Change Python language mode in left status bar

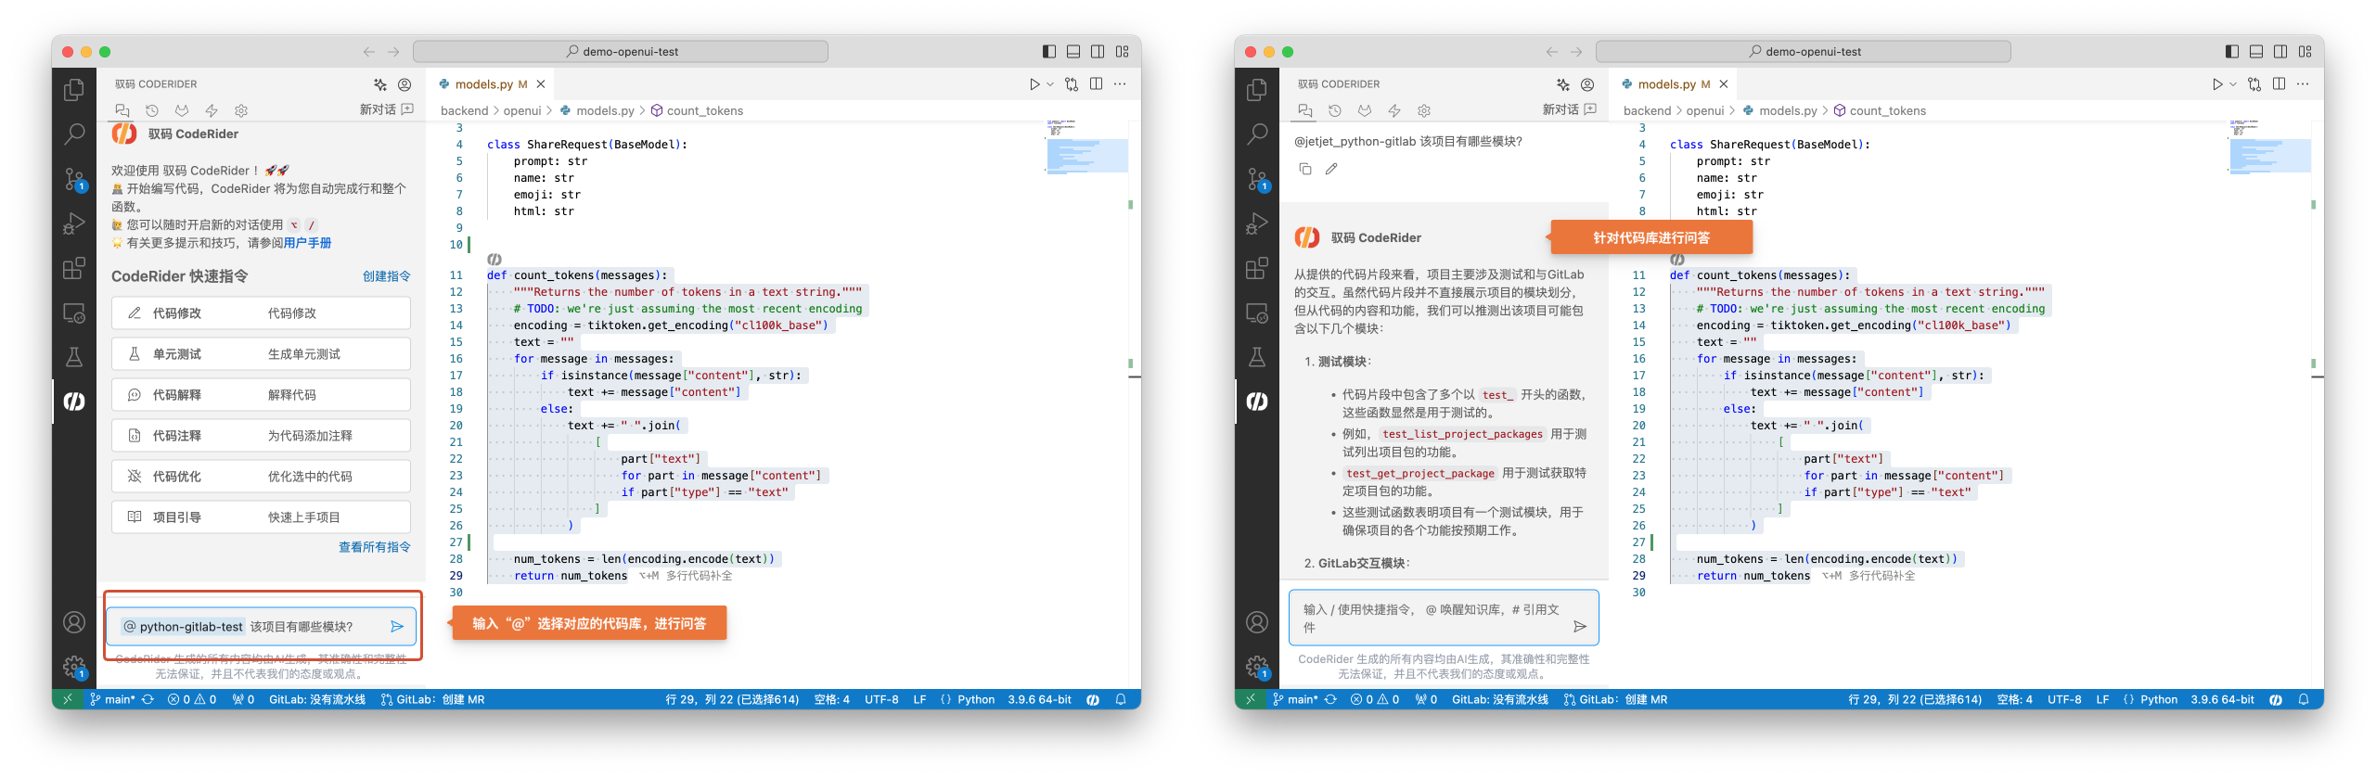976,700
